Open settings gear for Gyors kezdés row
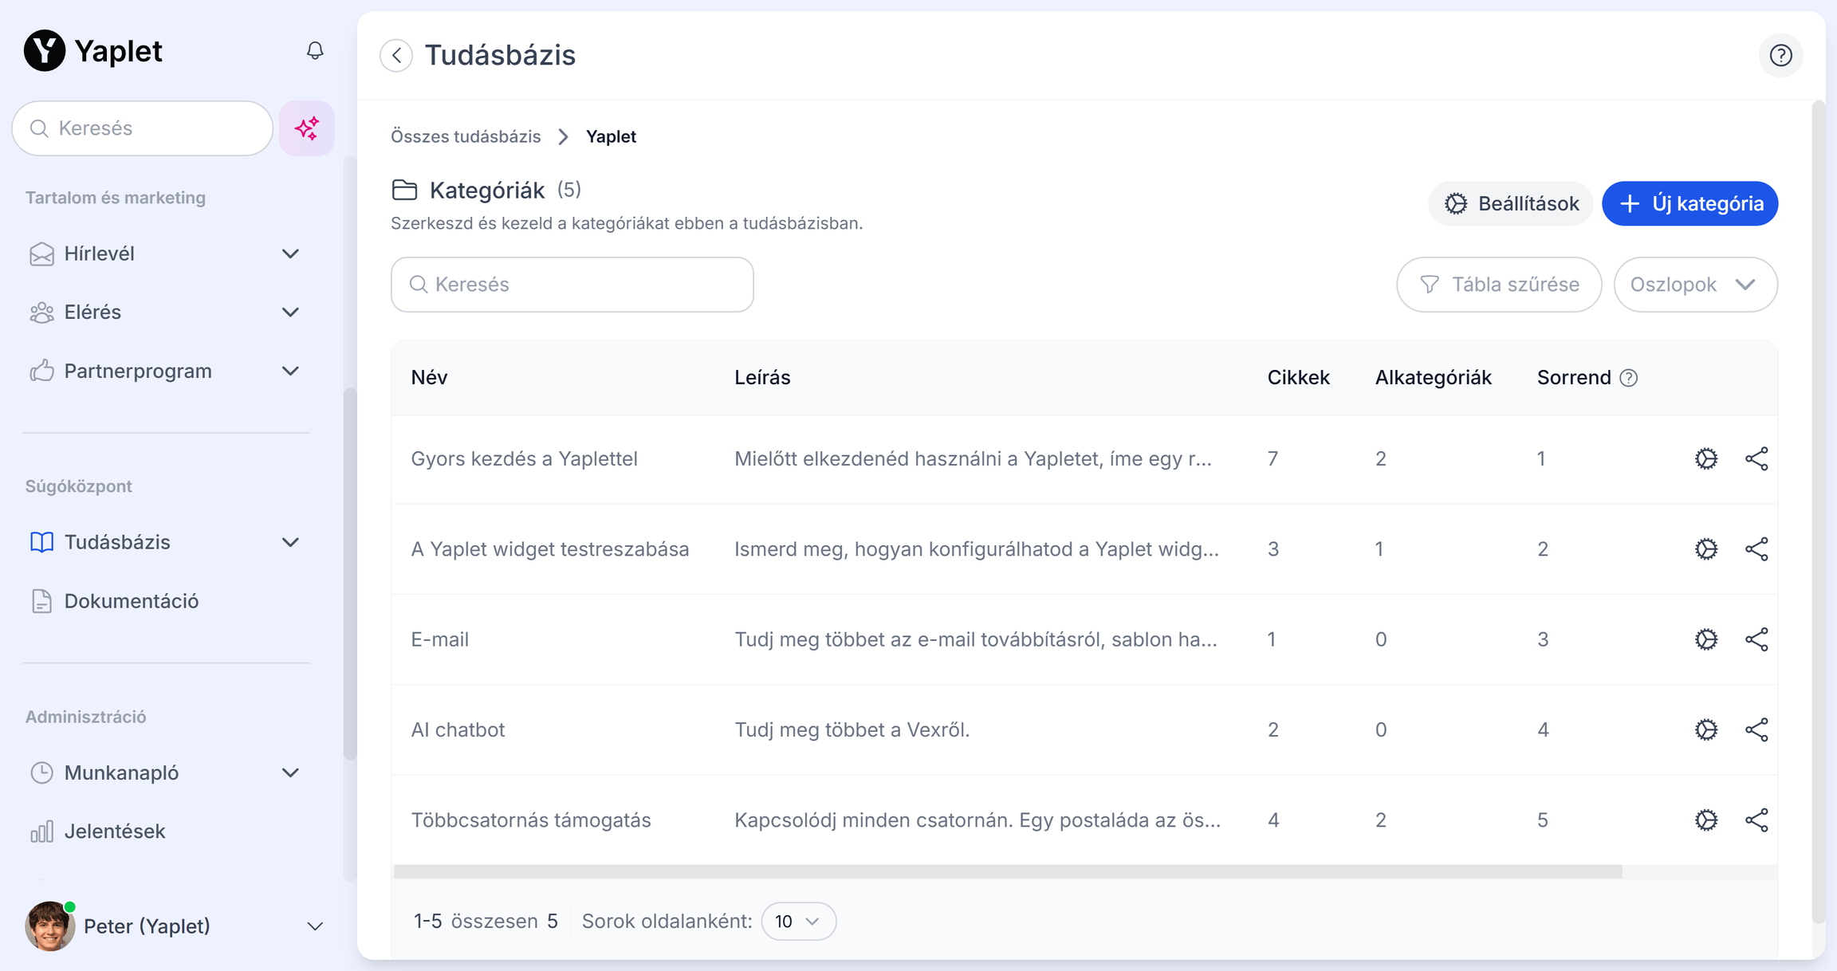The image size is (1837, 971). pyautogui.click(x=1705, y=459)
